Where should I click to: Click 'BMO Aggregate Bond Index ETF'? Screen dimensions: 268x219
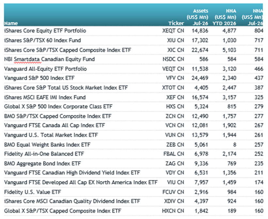42,164
